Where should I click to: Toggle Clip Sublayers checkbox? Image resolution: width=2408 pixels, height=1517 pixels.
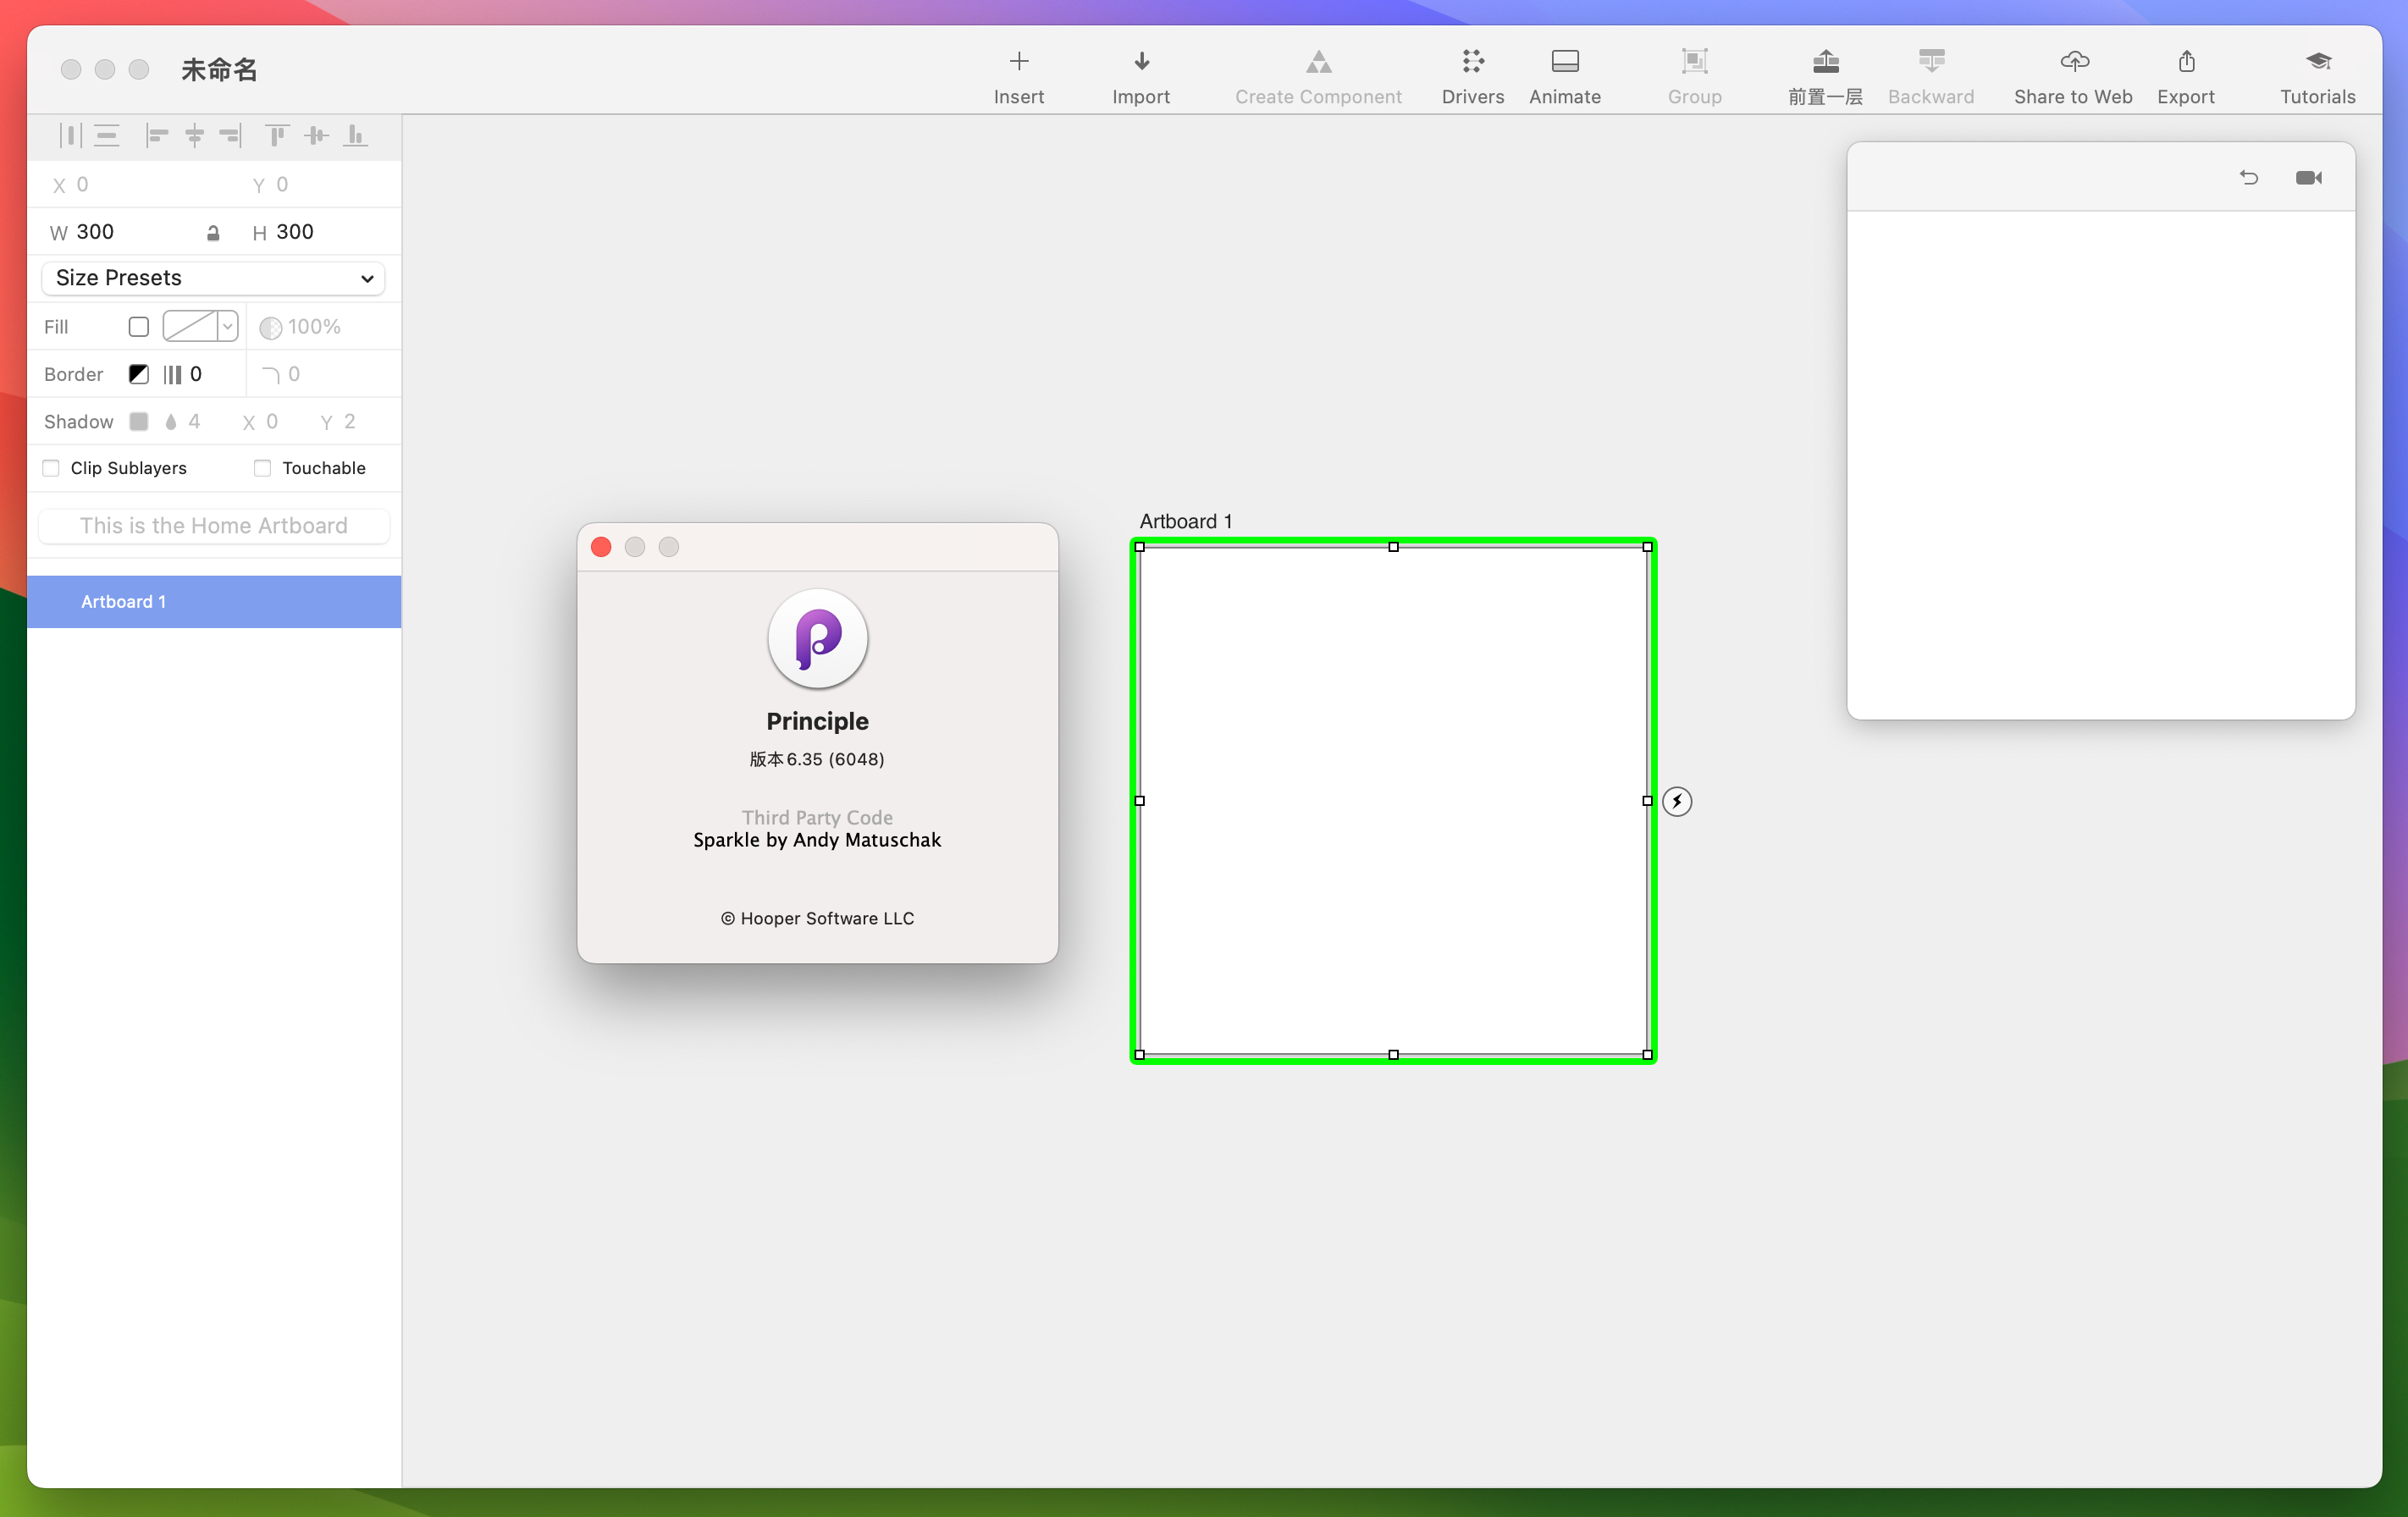[51, 466]
